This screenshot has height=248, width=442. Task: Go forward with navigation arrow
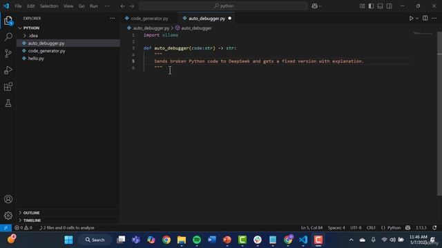click(x=132, y=6)
